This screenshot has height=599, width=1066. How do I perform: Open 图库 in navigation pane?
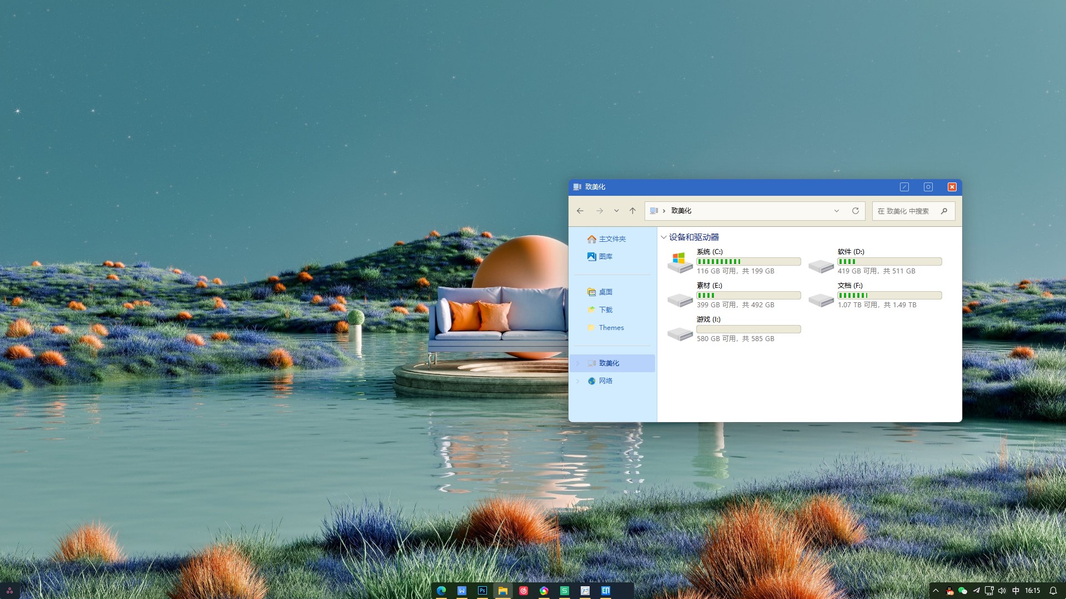[605, 257]
